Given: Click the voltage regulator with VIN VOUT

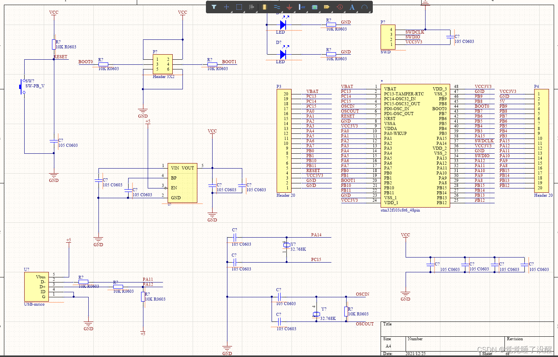Looking at the screenshot, I should click(x=182, y=183).
